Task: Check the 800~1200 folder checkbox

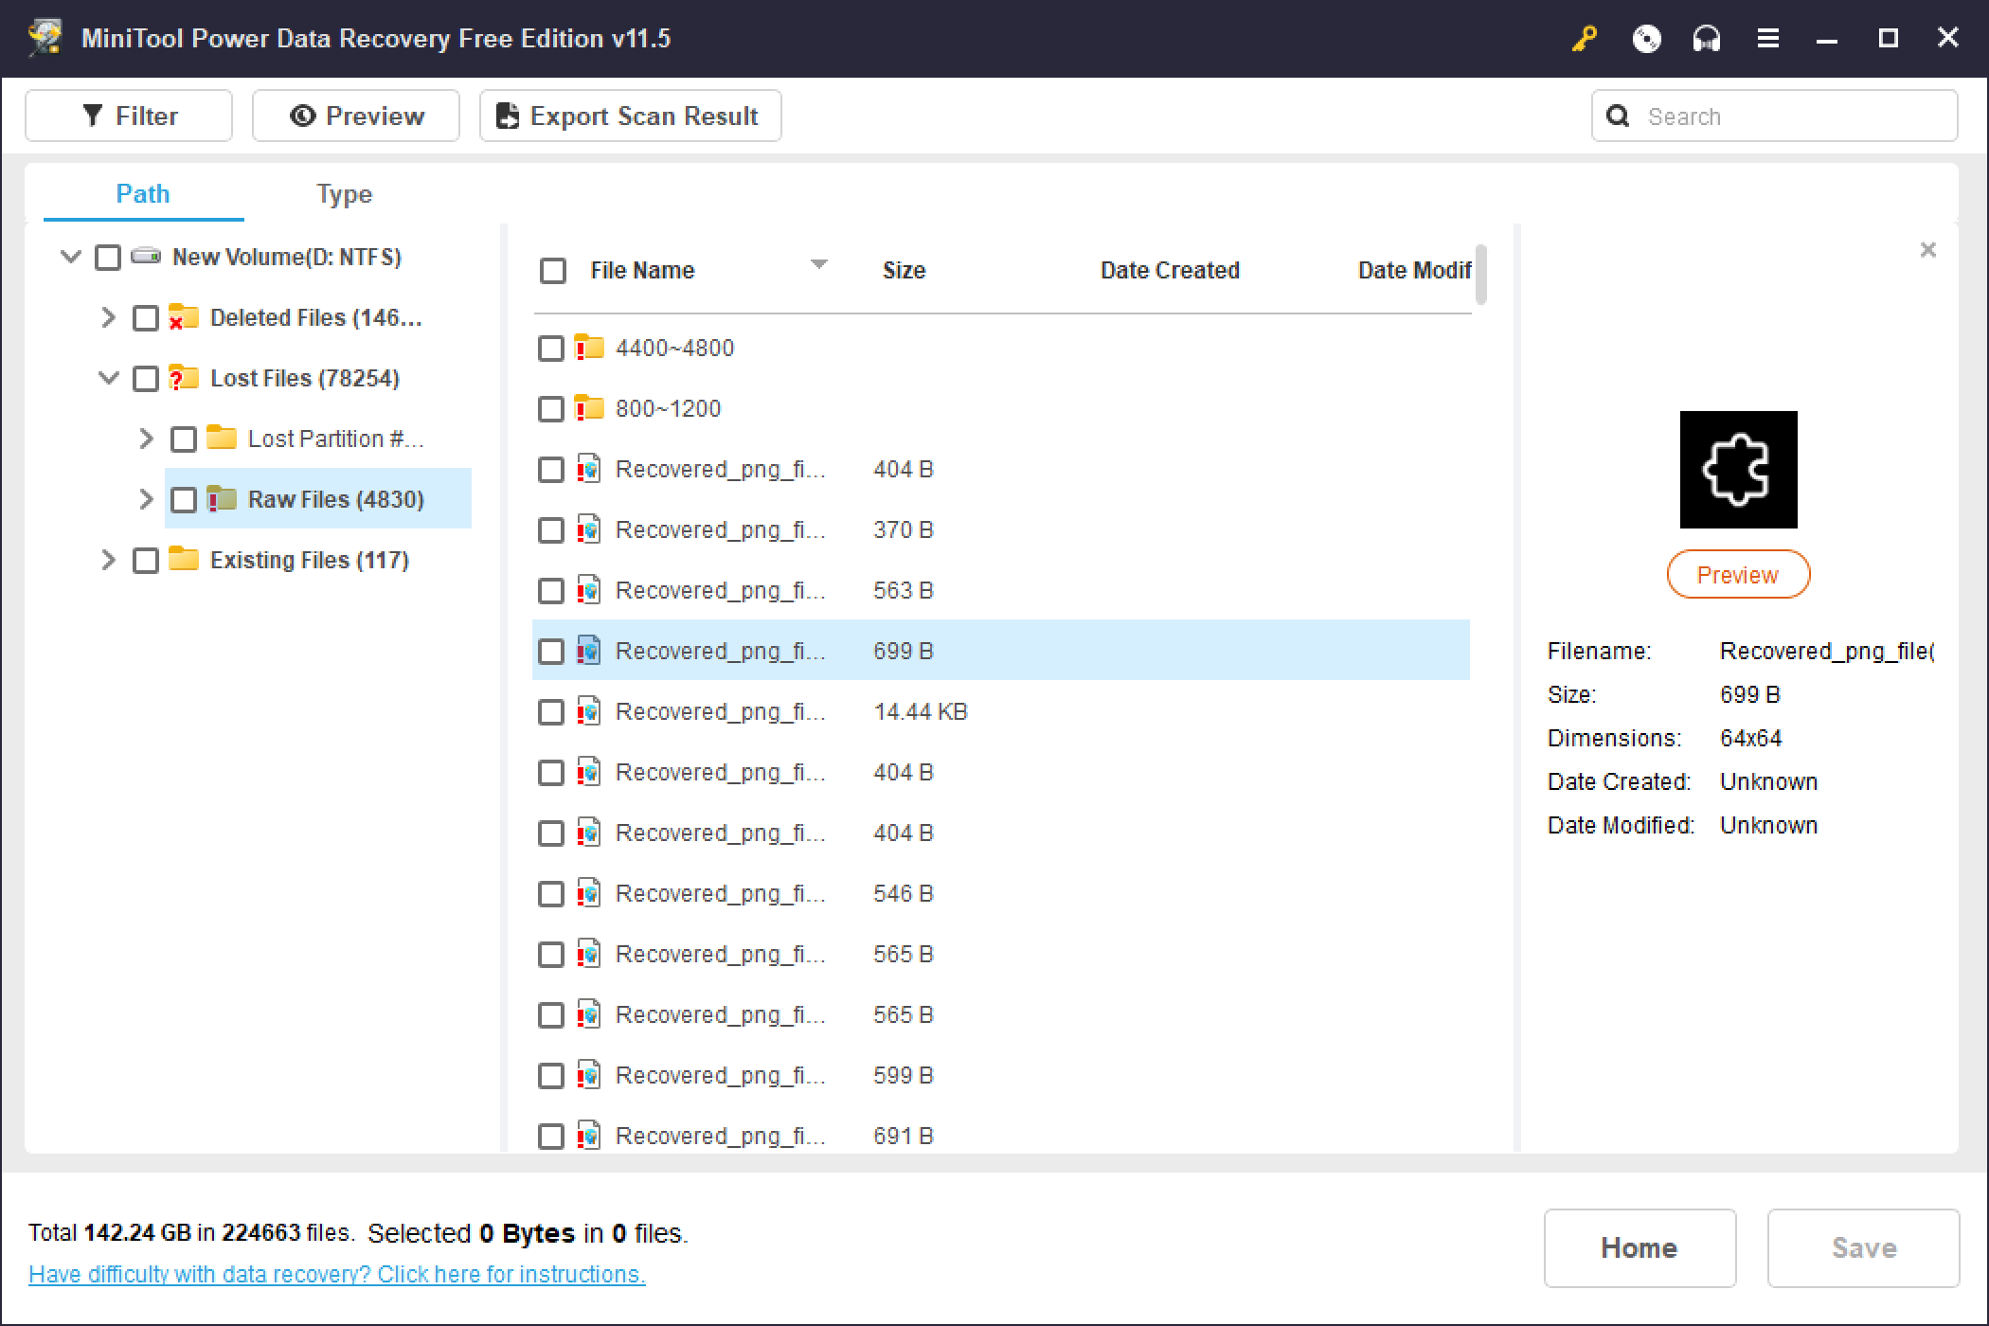Action: pos(551,409)
